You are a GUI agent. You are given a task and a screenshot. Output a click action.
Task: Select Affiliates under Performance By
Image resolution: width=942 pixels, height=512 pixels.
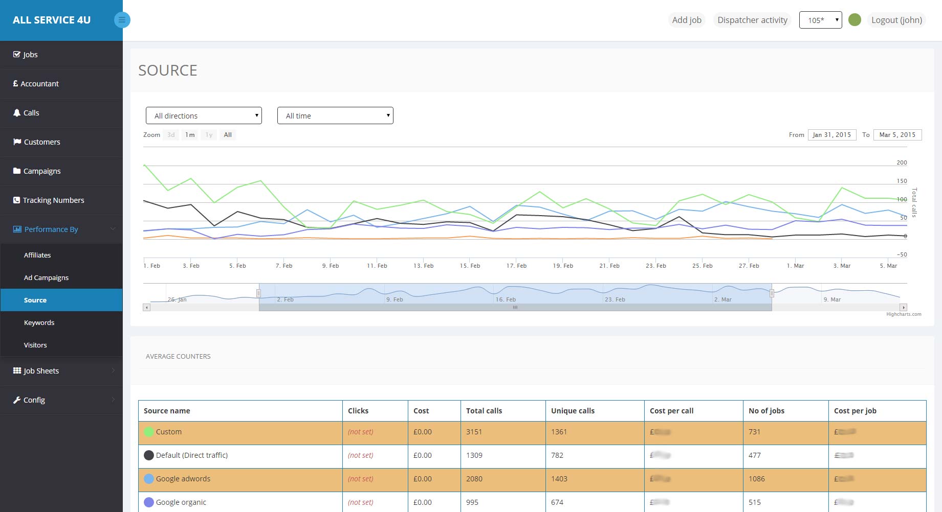(61, 255)
